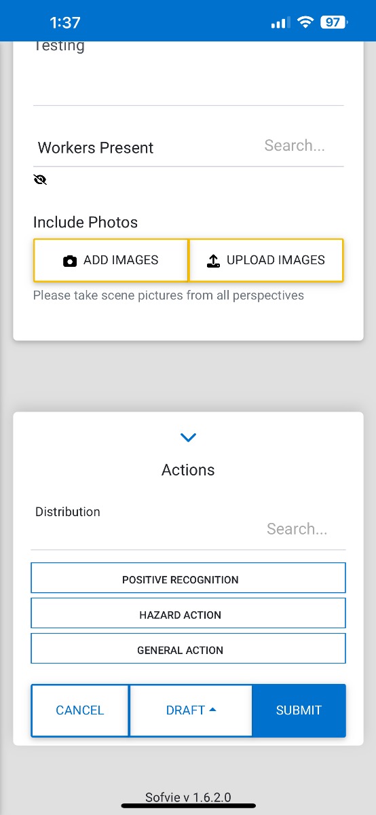Edit the Testing text area

(188, 71)
